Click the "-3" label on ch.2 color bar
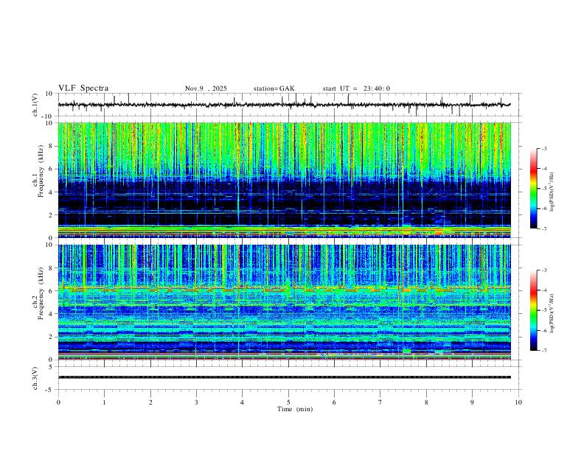Image resolution: width=584 pixels, height=451 pixels. [x=544, y=270]
